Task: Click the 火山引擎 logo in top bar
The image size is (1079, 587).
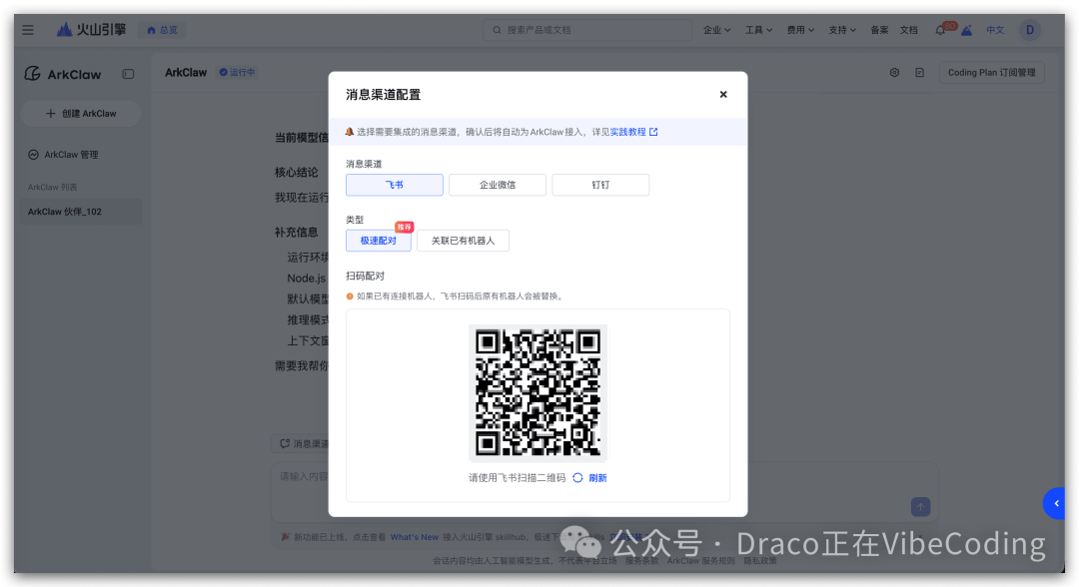Action: (x=82, y=29)
